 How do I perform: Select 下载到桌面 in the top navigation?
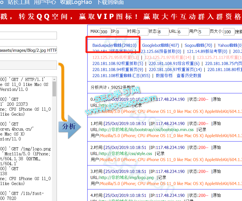pos(111,2)
